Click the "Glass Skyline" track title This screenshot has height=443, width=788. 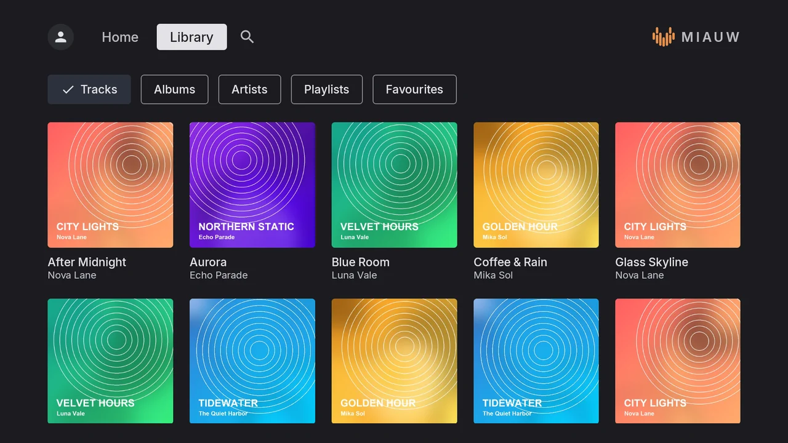[x=652, y=262]
